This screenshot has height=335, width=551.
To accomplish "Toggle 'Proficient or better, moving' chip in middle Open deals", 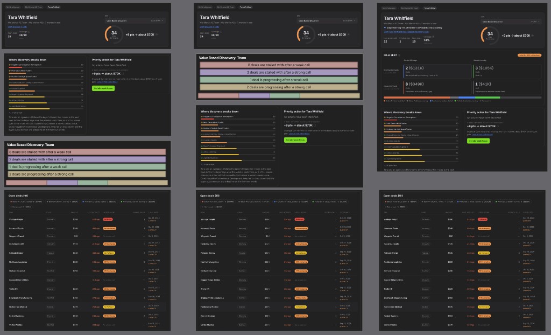I will pos(330,201).
